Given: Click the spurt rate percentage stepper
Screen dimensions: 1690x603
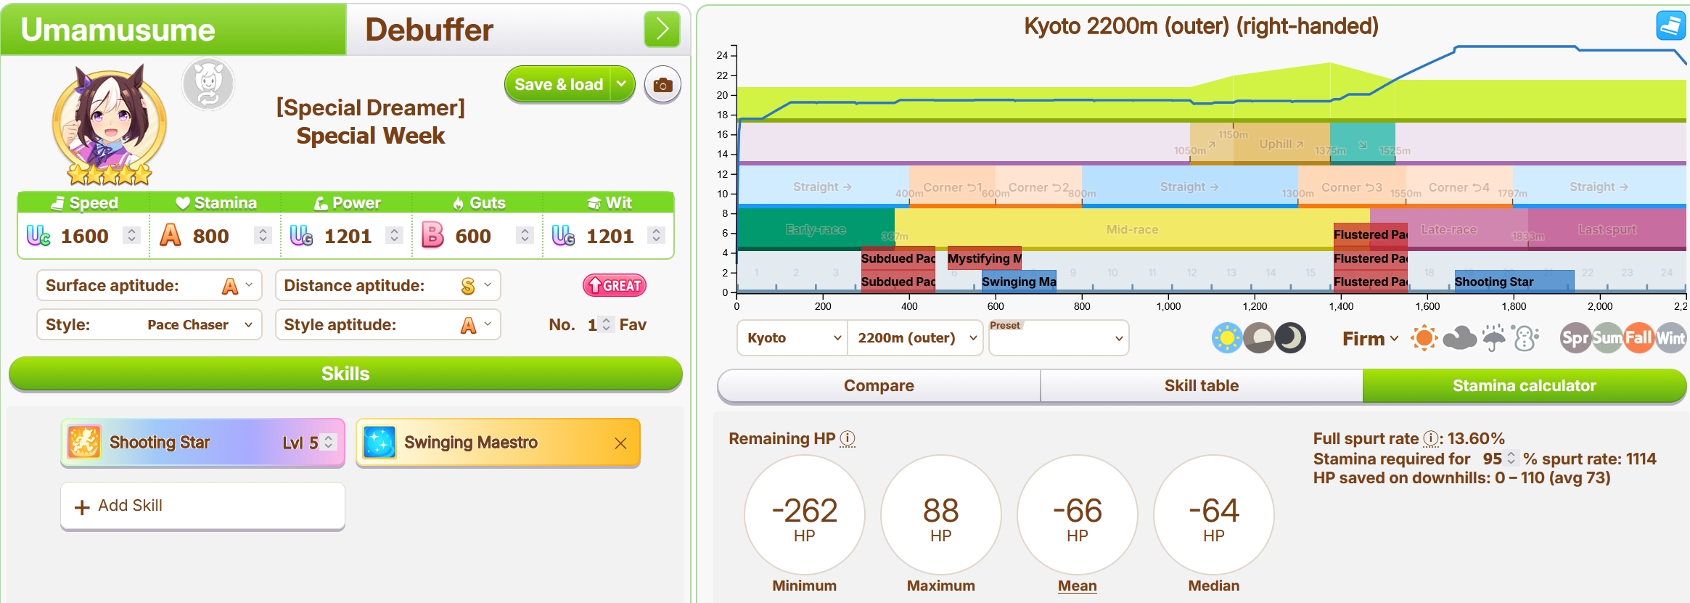Looking at the screenshot, I should coord(1511,458).
